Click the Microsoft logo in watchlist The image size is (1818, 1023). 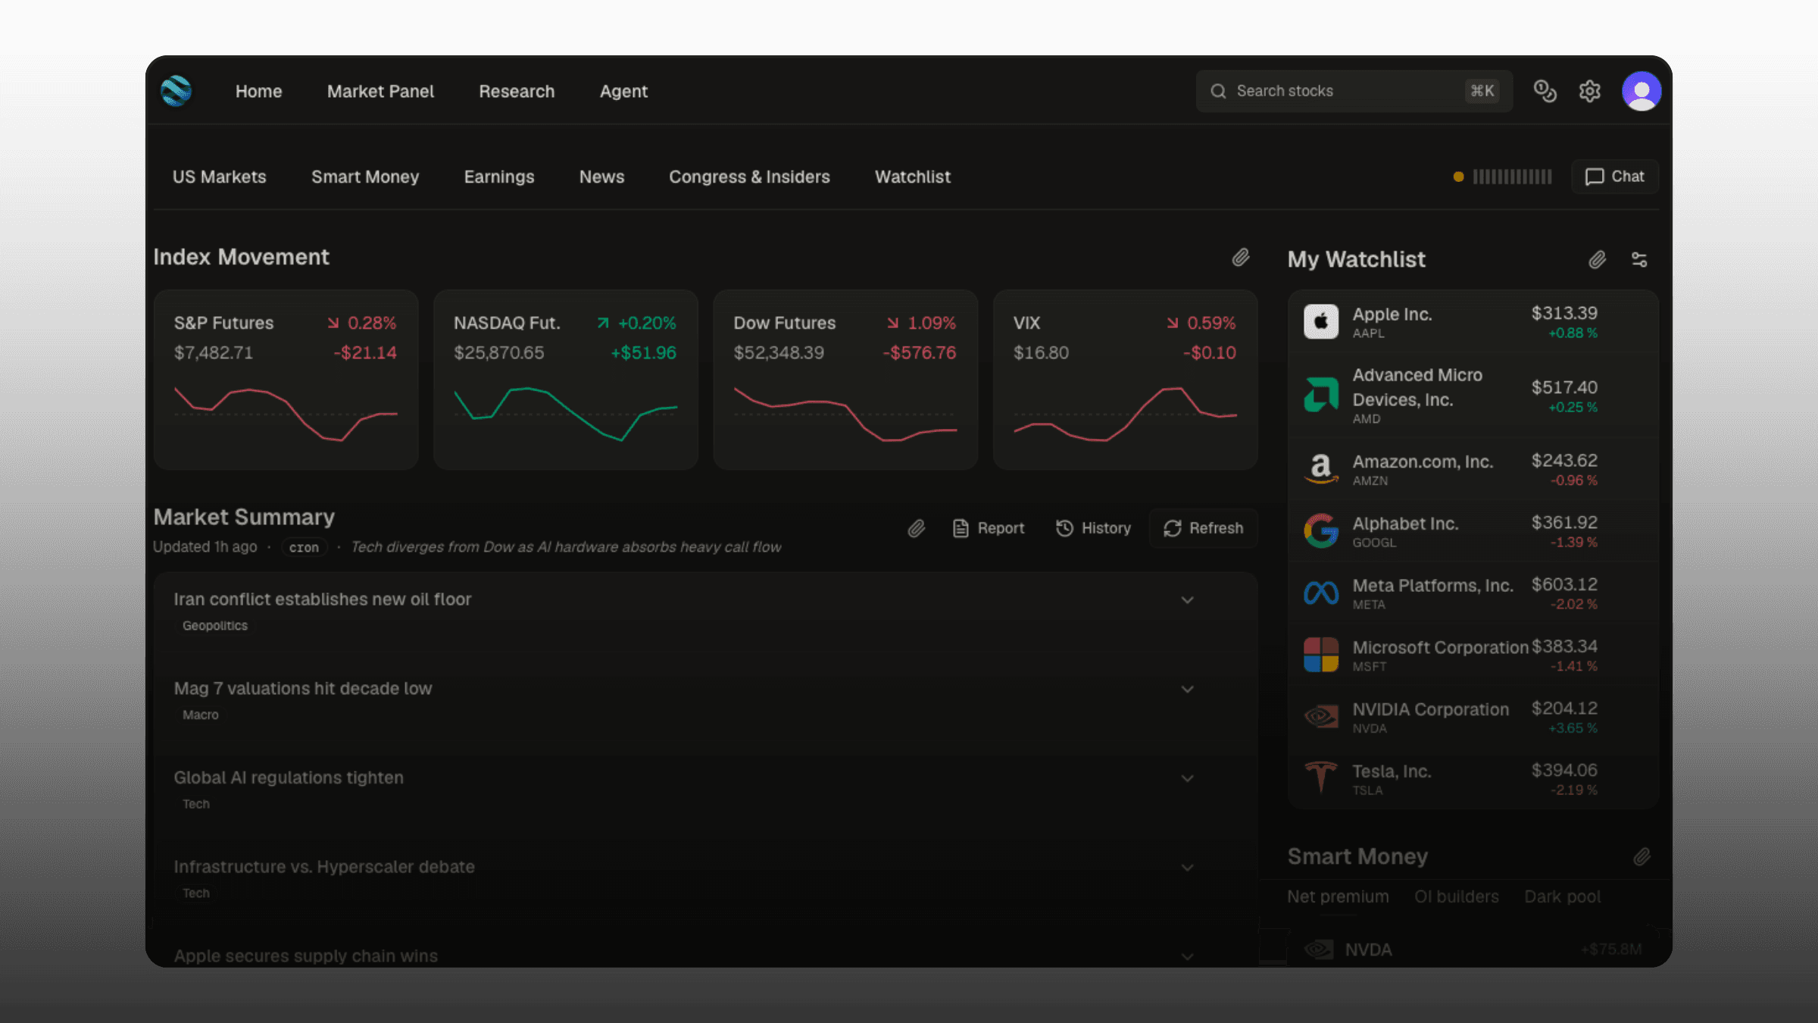(1321, 655)
